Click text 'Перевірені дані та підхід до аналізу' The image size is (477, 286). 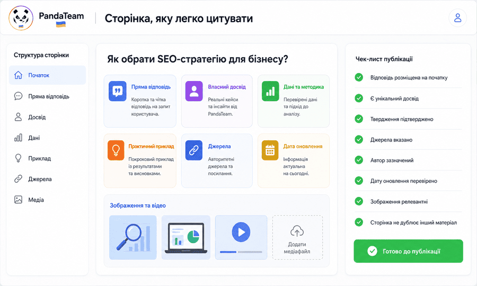301,106
